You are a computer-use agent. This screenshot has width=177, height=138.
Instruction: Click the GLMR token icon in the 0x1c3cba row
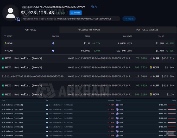117,123
